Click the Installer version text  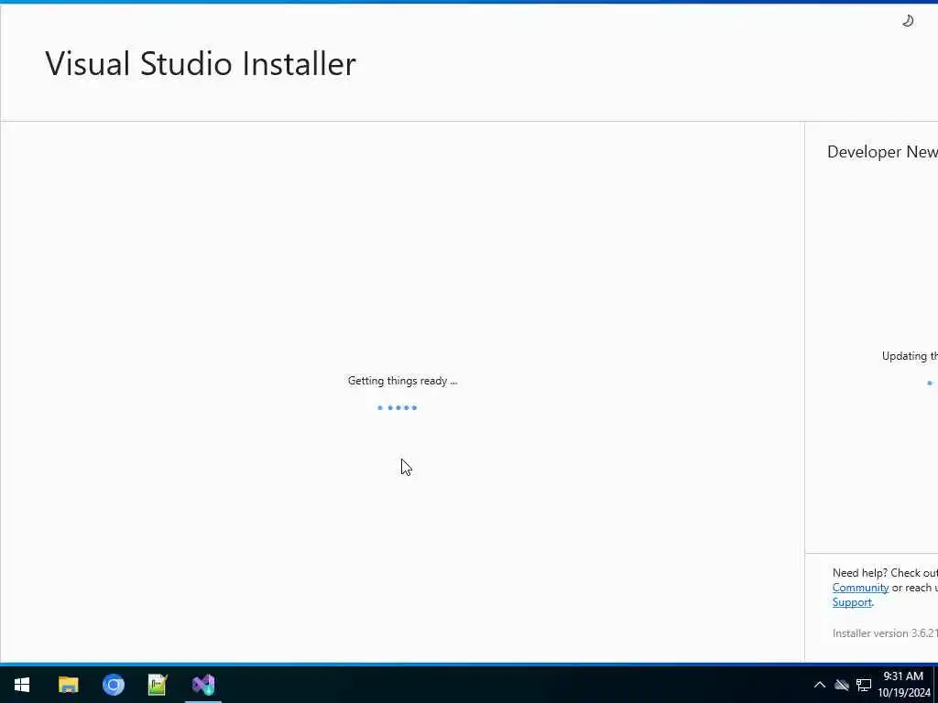pyautogui.click(x=885, y=633)
